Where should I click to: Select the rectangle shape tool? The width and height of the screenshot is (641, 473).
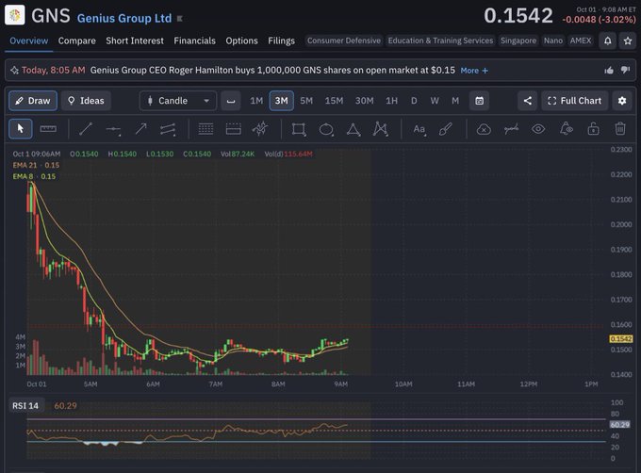click(299, 129)
